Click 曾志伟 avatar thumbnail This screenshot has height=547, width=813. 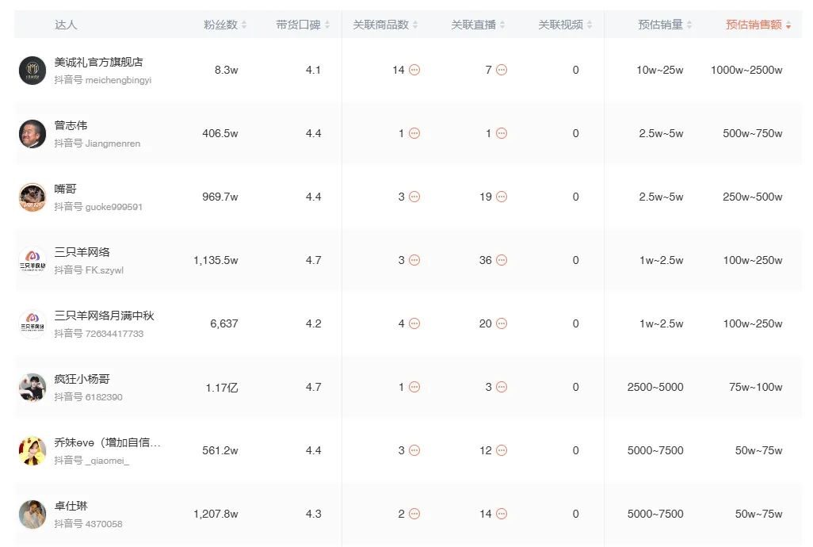32,133
